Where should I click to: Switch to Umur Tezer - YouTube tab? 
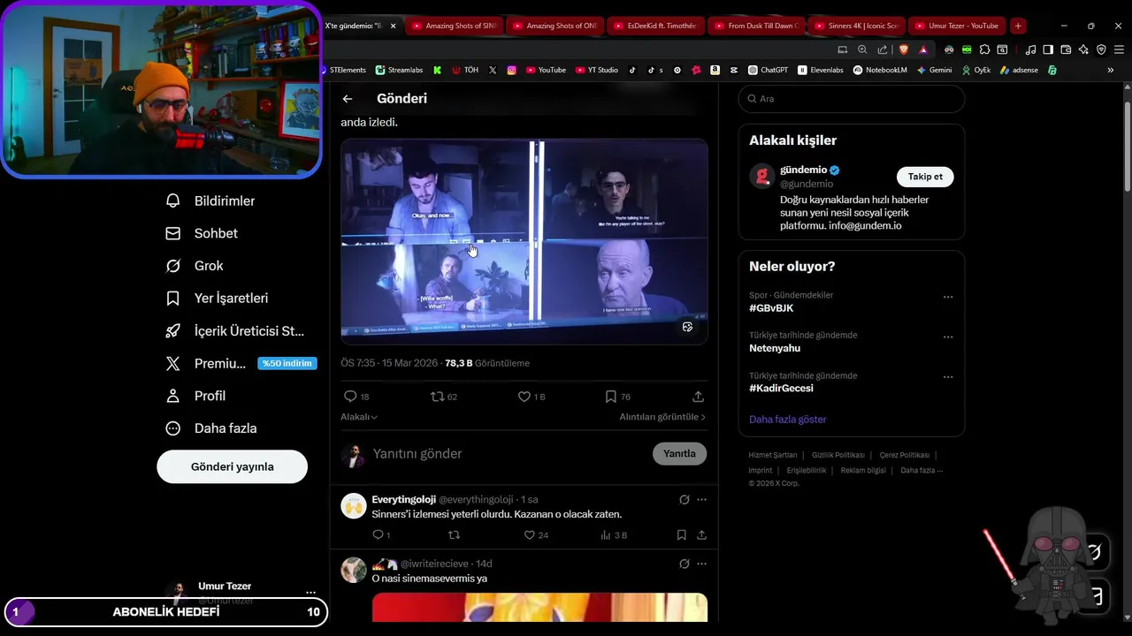[958, 26]
